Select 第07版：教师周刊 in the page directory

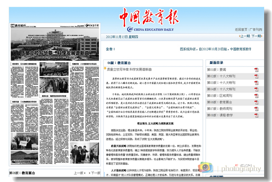[x=222, y=108]
